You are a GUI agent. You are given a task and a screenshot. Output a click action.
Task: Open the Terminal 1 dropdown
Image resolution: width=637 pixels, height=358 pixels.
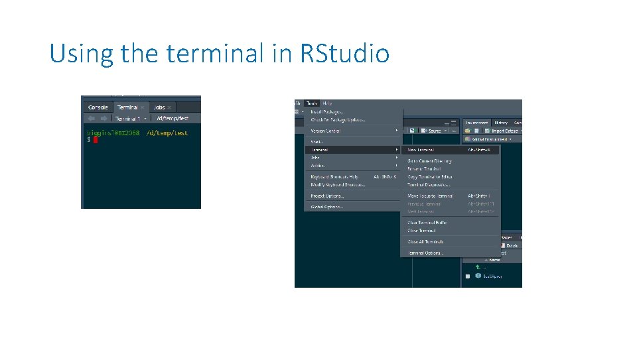[x=131, y=119]
